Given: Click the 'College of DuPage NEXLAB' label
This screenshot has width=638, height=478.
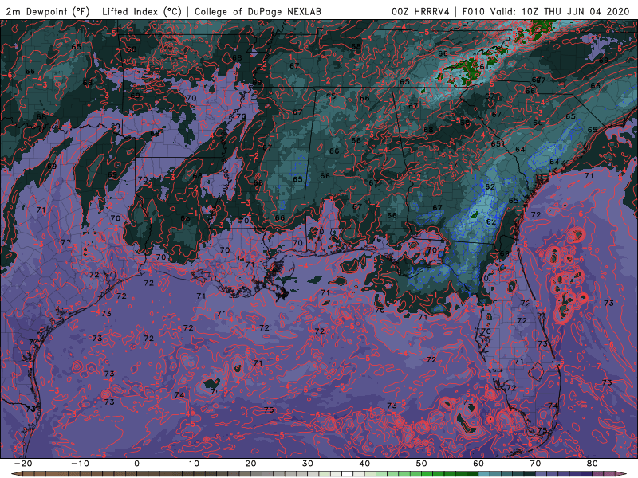Looking at the screenshot, I should [258, 11].
